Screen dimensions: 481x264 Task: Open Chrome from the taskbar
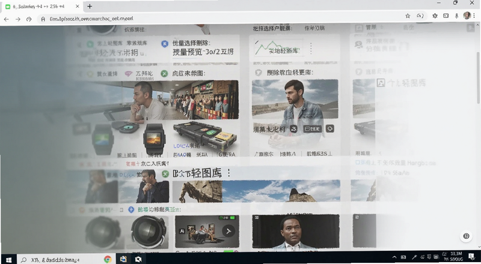coord(108,259)
